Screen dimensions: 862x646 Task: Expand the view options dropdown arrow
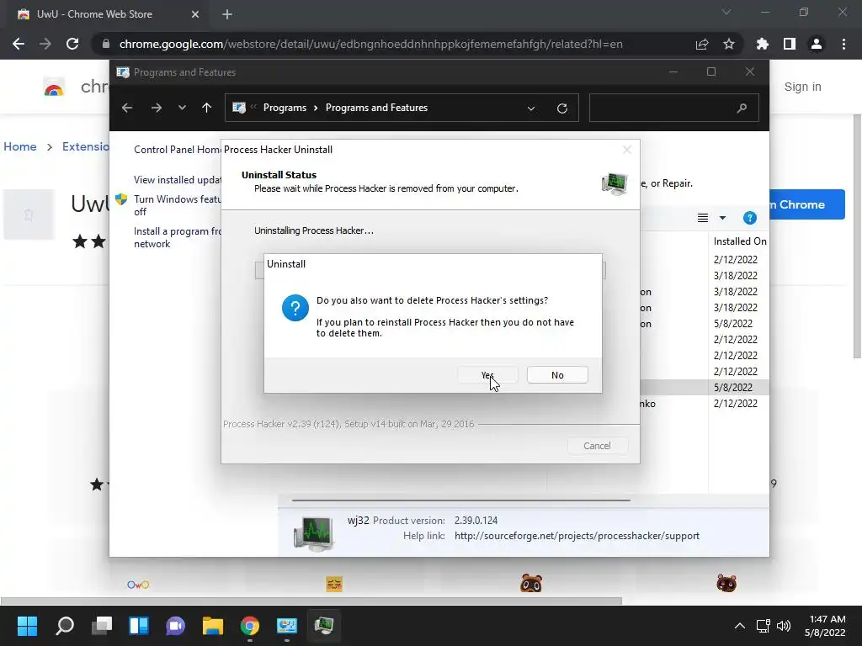click(722, 218)
